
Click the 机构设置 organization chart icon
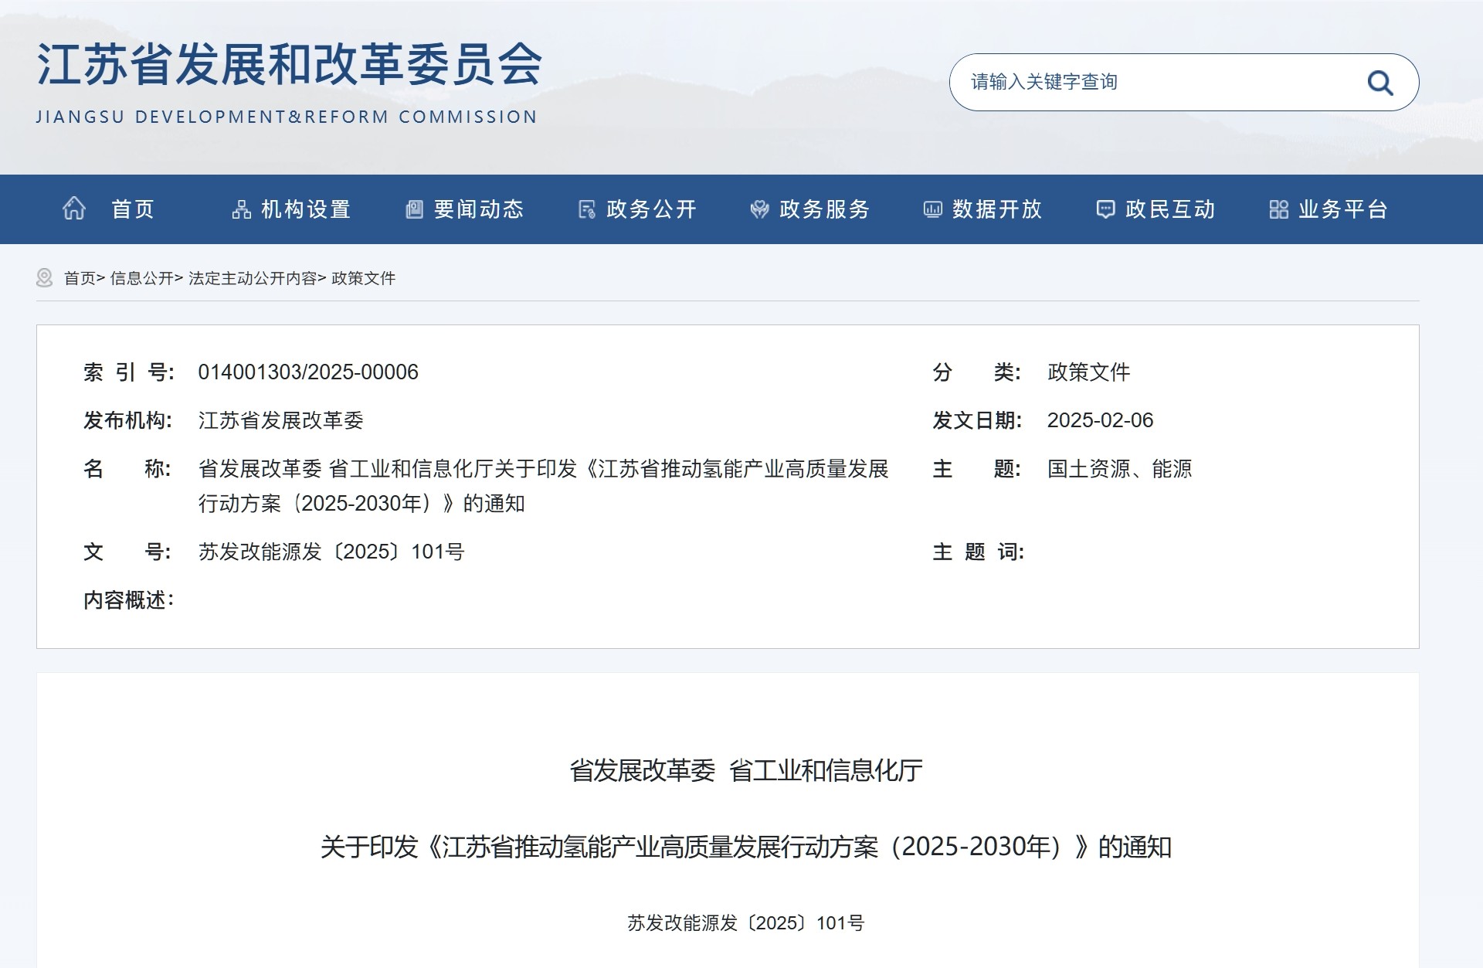[x=241, y=209]
